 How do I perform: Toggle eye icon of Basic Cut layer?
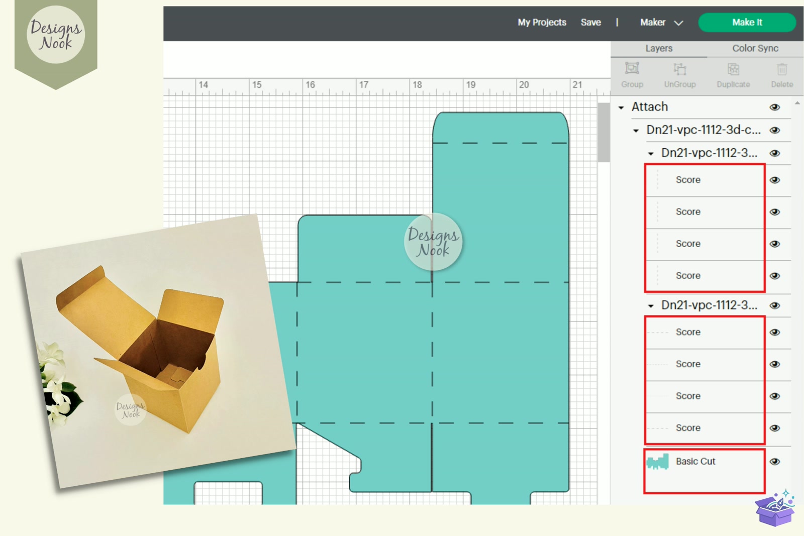tap(775, 462)
